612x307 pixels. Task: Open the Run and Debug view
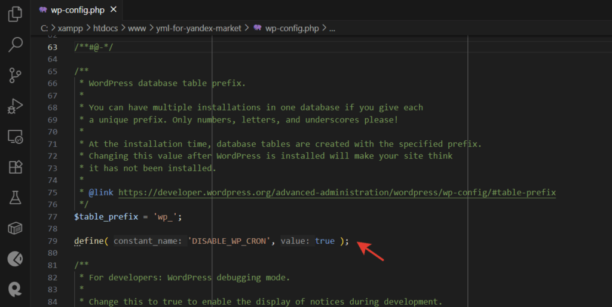(x=16, y=106)
